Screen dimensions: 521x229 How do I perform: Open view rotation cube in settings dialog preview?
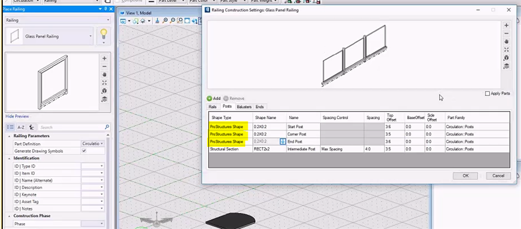pos(507,58)
